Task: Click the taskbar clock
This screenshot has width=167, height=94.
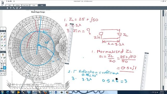Action: click(162, 92)
